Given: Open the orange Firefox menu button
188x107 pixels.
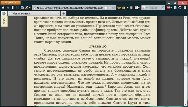Looking at the screenshot, I should [x=10, y=3].
